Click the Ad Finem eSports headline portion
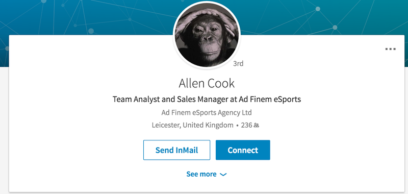The height and width of the screenshot is (194, 408). [273, 99]
